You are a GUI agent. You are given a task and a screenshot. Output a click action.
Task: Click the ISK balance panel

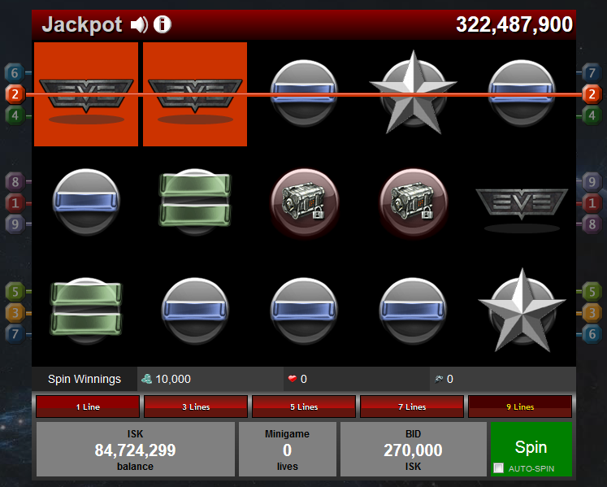click(136, 450)
